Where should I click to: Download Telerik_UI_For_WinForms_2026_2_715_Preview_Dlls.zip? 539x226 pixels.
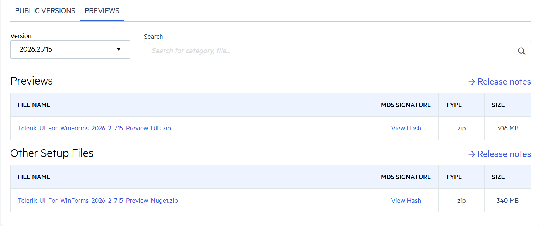(x=94, y=128)
